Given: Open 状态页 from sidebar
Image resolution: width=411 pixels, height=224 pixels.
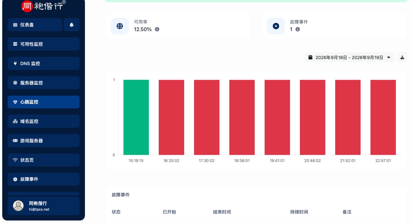Looking at the screenshot, I should pyautogui.click(x=44, y=160).
